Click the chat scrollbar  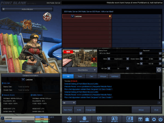point(160,92)
